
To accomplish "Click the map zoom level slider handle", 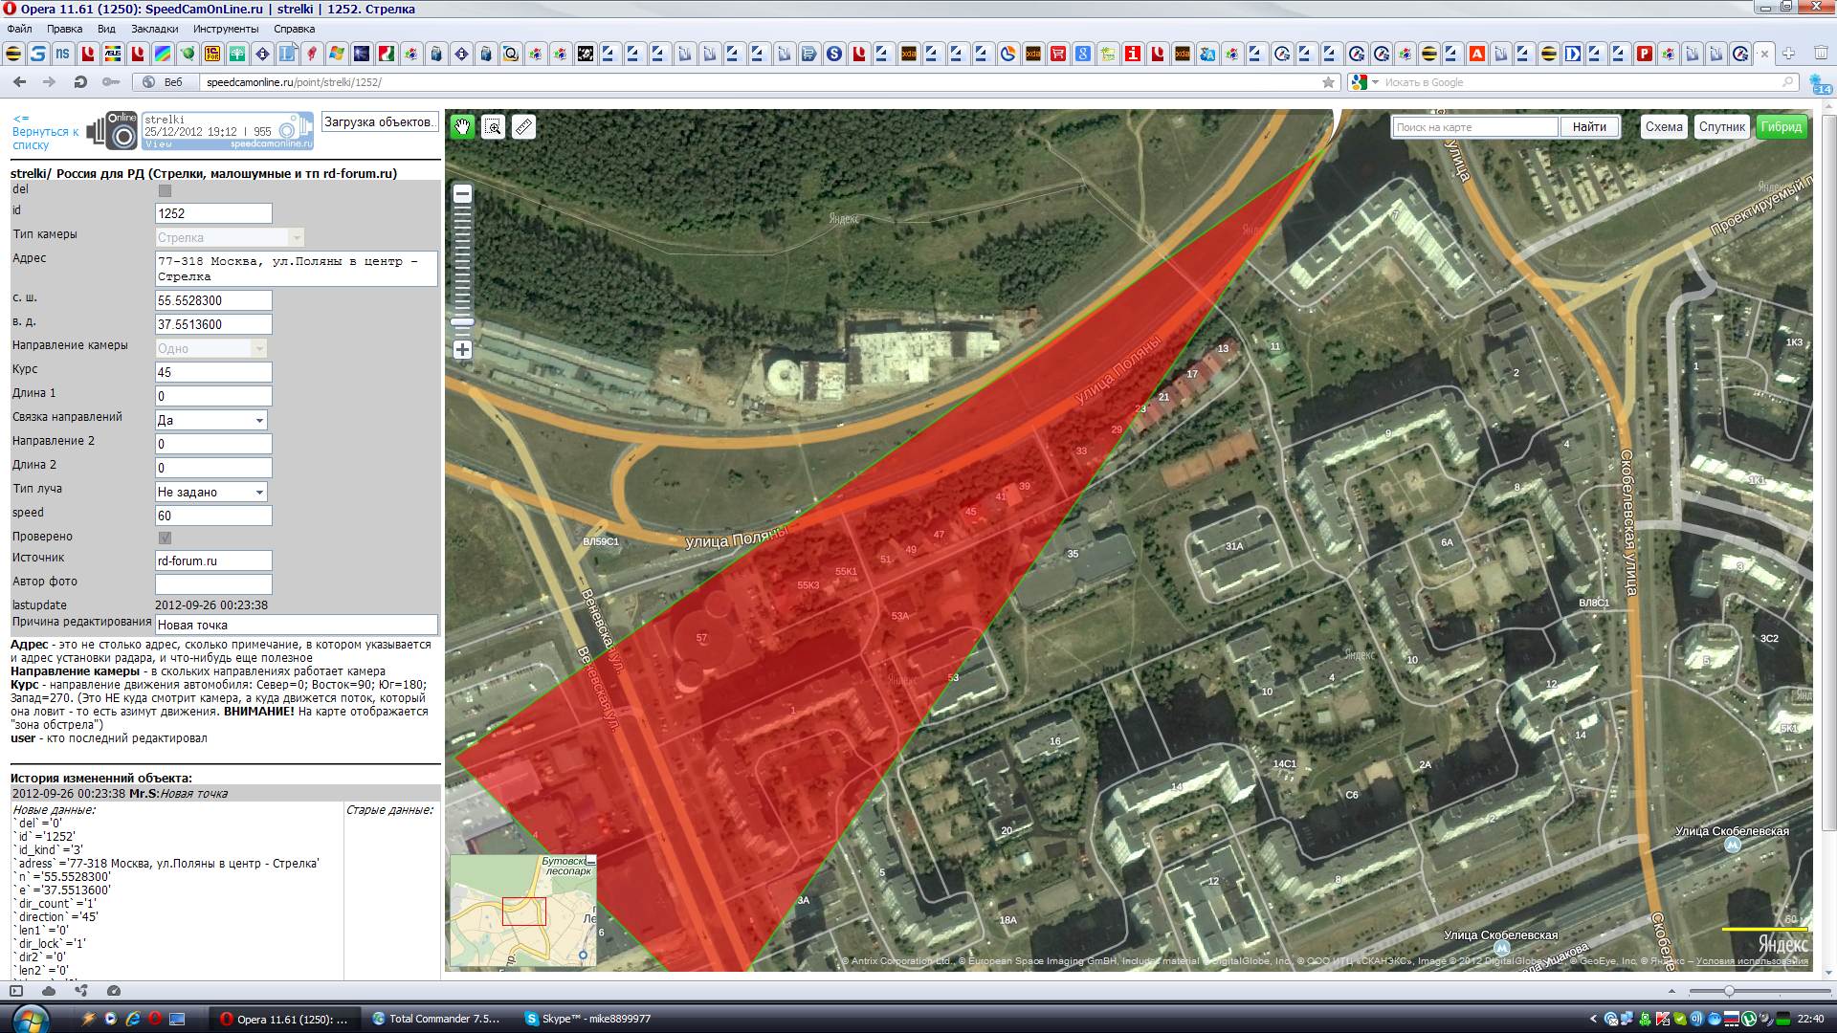I will point(462,322).
